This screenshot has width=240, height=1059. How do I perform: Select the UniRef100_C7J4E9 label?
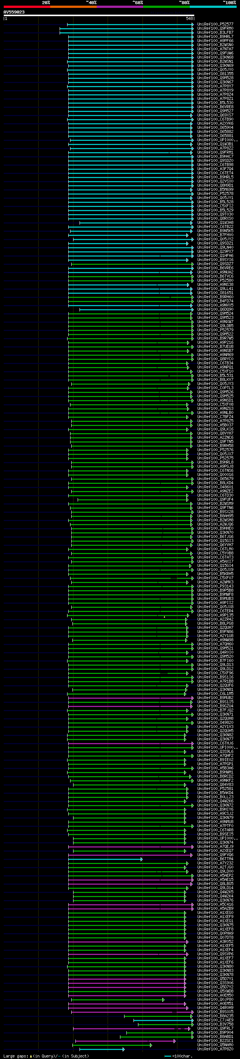point(215,1020)
